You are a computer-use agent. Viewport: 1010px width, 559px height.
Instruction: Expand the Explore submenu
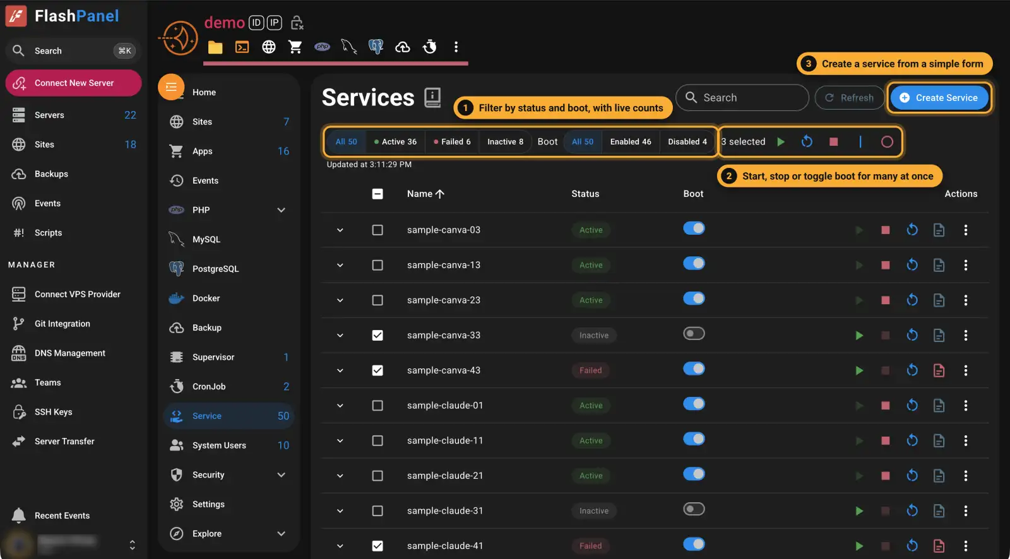click(x=282, y=534)
